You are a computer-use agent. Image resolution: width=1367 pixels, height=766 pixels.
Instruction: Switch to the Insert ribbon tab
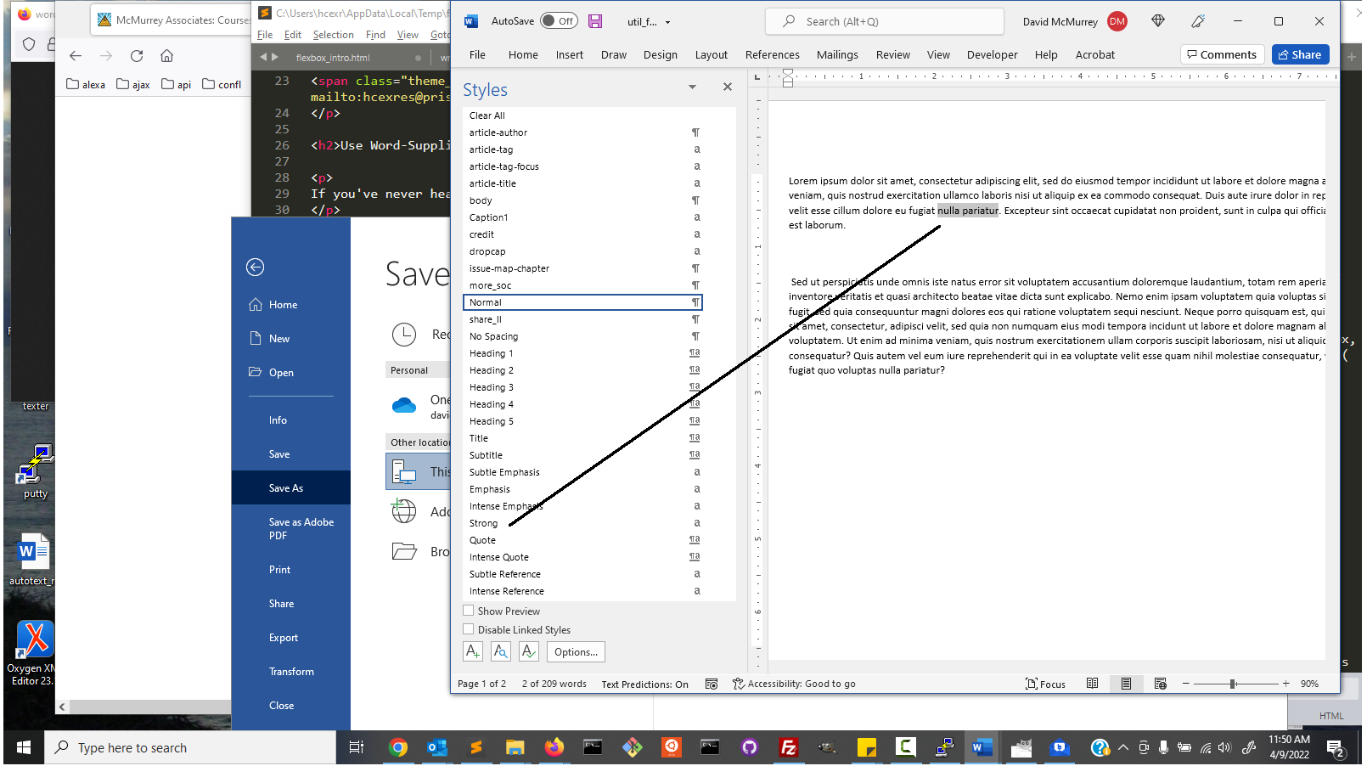click(x=569, y=54)
